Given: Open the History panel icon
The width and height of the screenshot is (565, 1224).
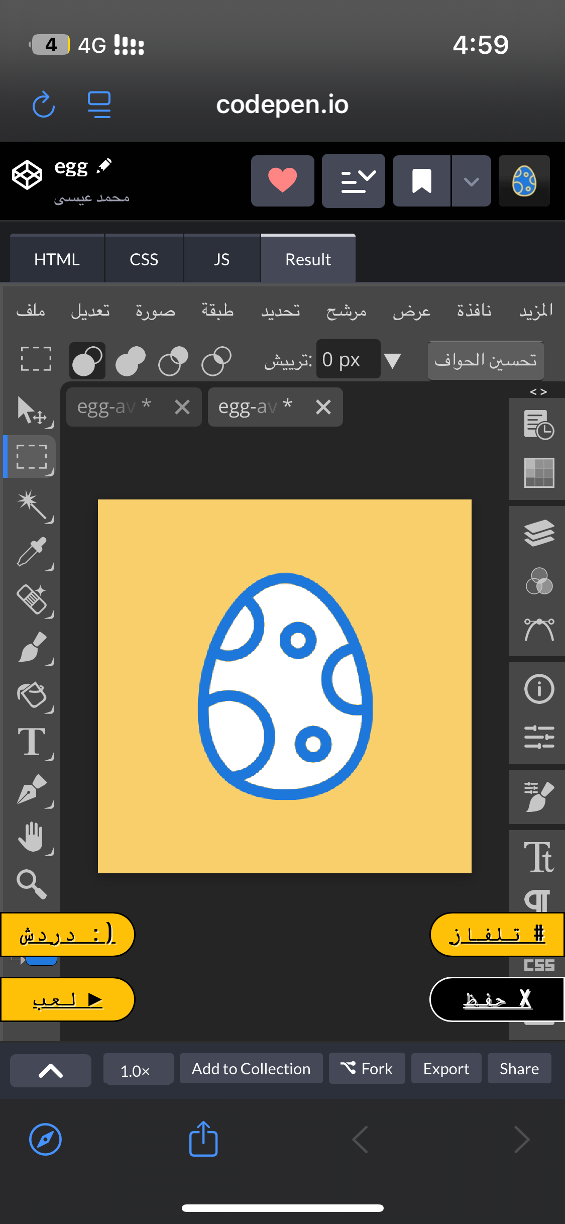Looking at the screenshot, I should pyautogui.click(x=539, y=425).
